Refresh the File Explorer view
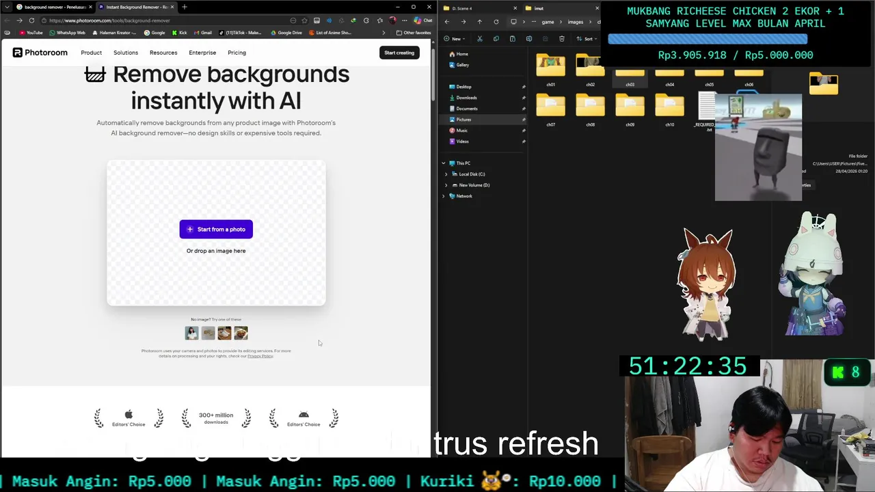Image resolution: width=875 pixels, height=492 pixels. [x=496, y=22]
